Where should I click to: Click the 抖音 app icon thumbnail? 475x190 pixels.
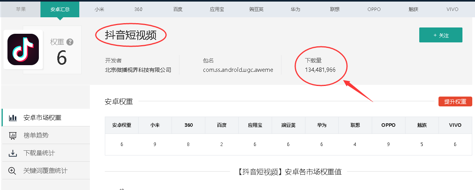(x=23, y=49)
